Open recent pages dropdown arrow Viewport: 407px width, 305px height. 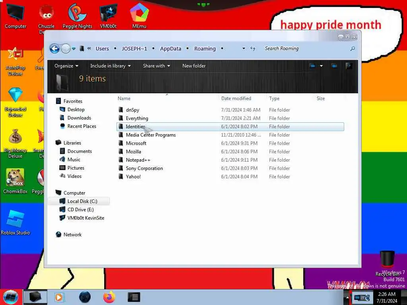pos(74,48)
